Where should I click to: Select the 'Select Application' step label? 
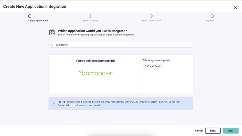point(38,21)
